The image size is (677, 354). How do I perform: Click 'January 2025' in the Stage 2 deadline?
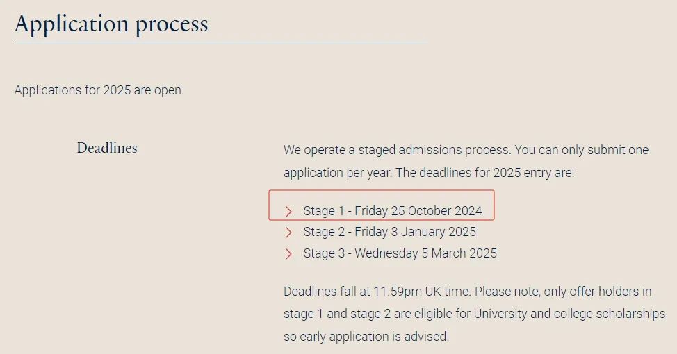(439, 232)
